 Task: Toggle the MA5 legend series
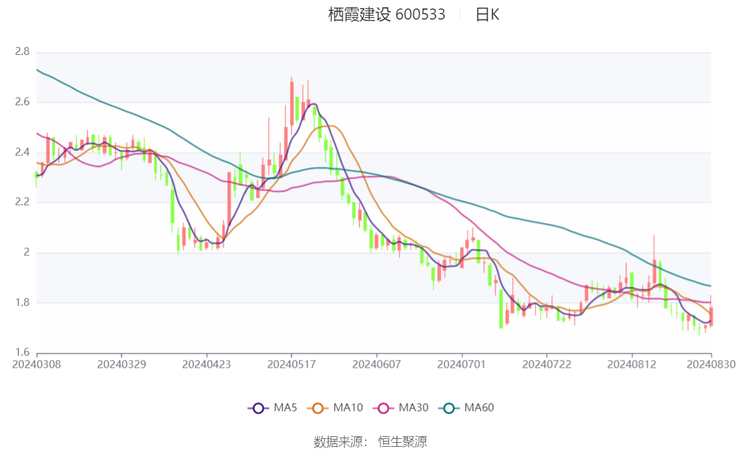[272, 408]
